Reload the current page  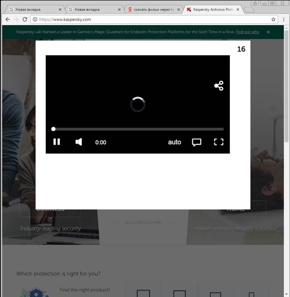click(25, 19)
